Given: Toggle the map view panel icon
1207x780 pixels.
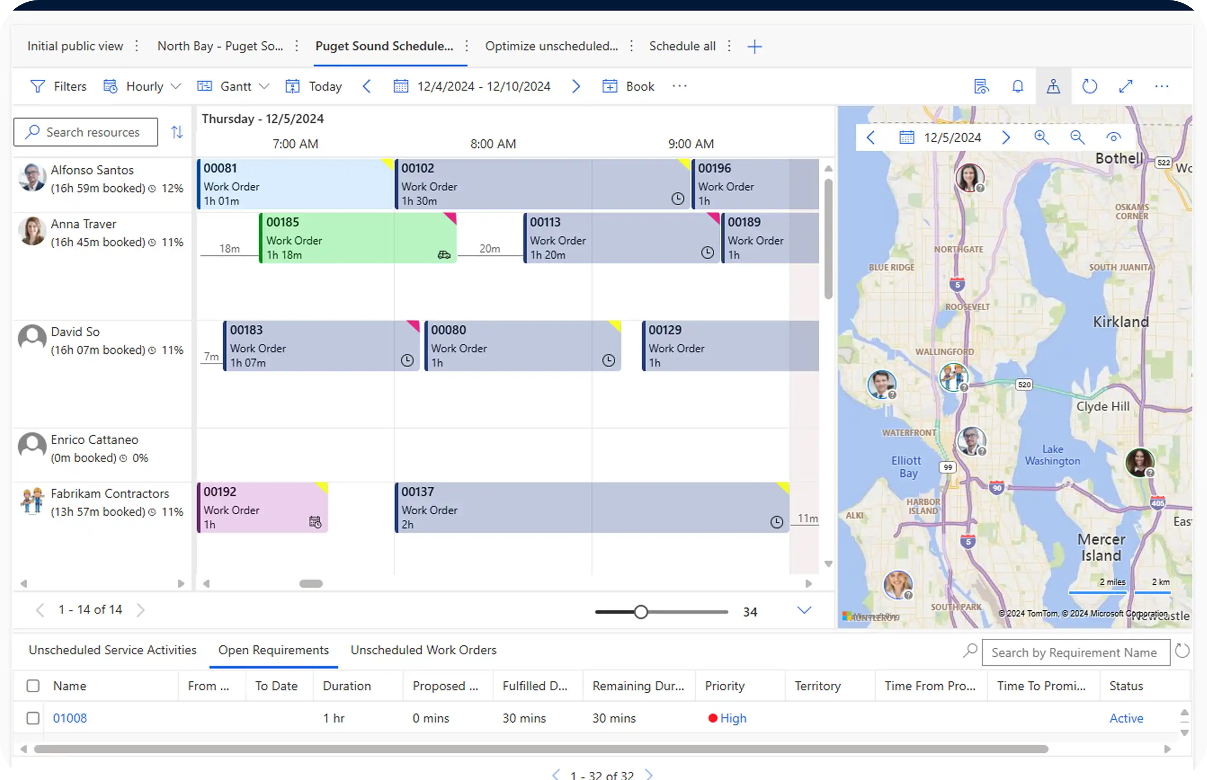Looking at the screenshot, I should (x=1053, y=86).
